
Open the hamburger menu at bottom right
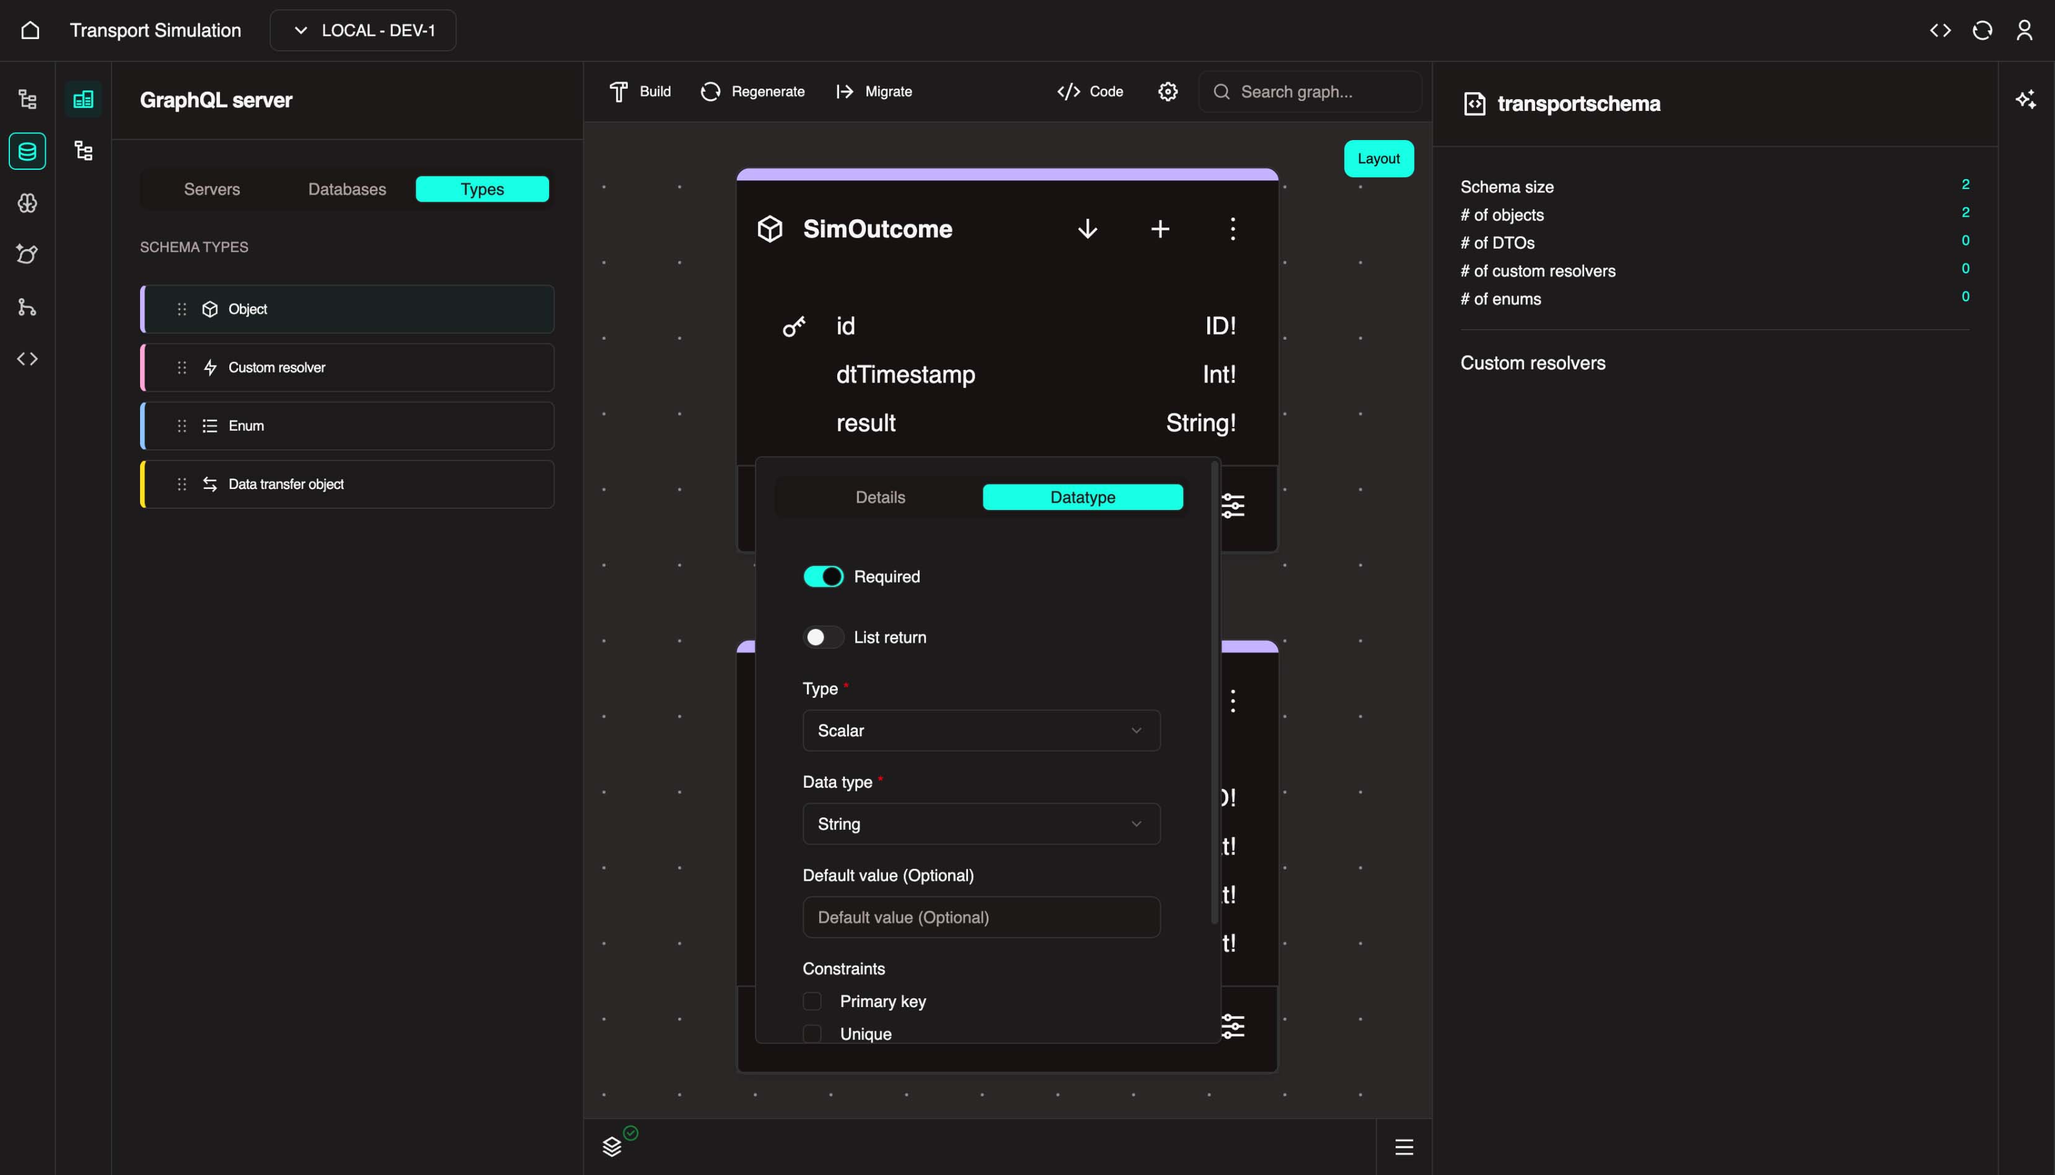pyautogui.click(x=1404, y=1146)
